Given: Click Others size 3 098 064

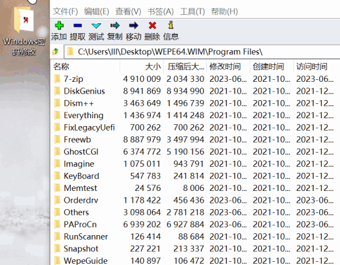Looking at the screenshot, I should tap(142, 212).
